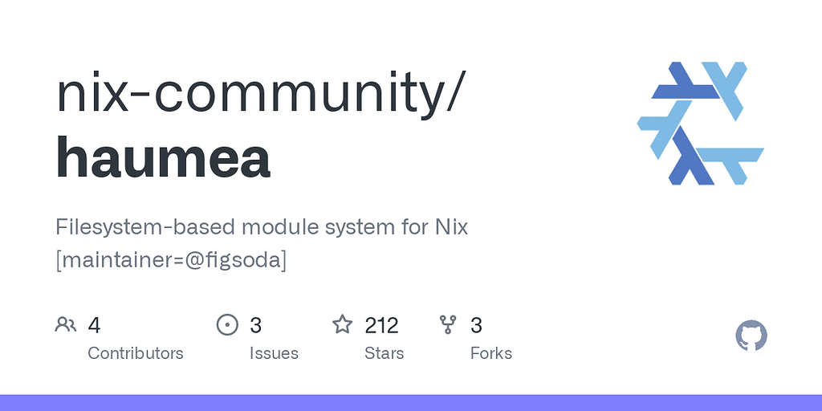The height and width of the screenshot is (411, 822).
Task: Click the star icon
Action: 342,324
